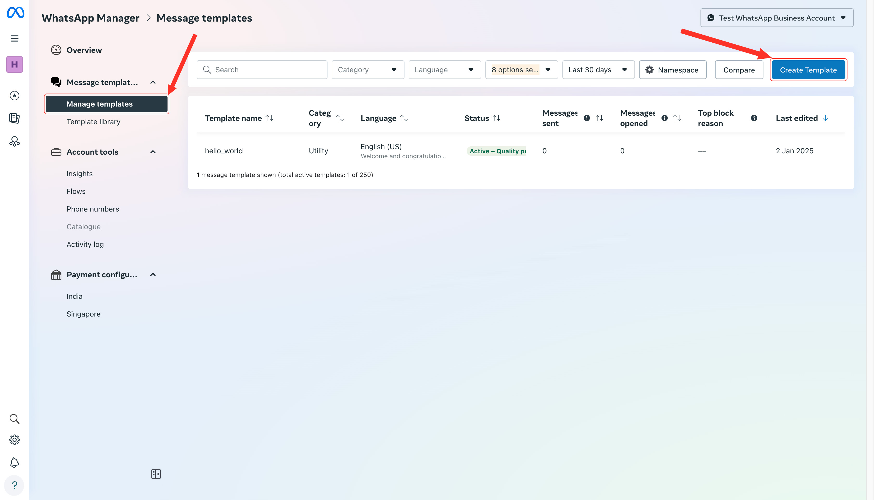Image resolution: width=874 pixels, height=500 pixels.
Task: Sort table by Category arrows
Action: click(340, 118)
